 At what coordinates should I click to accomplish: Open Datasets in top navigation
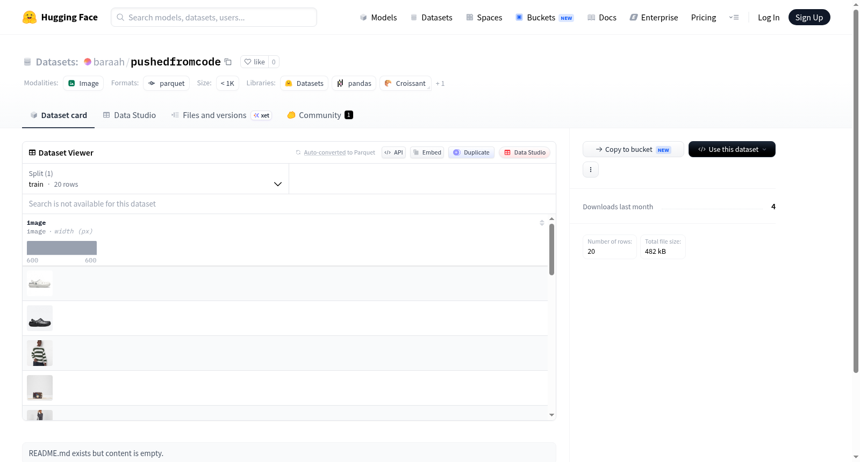point(431,17)
